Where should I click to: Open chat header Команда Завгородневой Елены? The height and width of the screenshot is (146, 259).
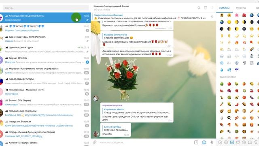(111, 6)
